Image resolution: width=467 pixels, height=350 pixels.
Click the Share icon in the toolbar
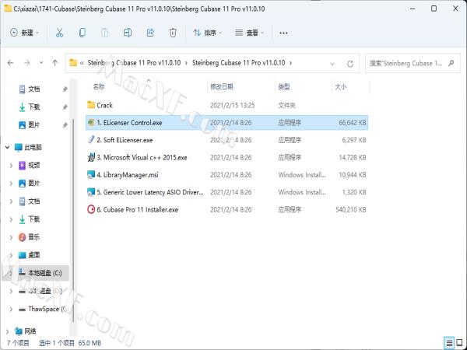[150, 33]
